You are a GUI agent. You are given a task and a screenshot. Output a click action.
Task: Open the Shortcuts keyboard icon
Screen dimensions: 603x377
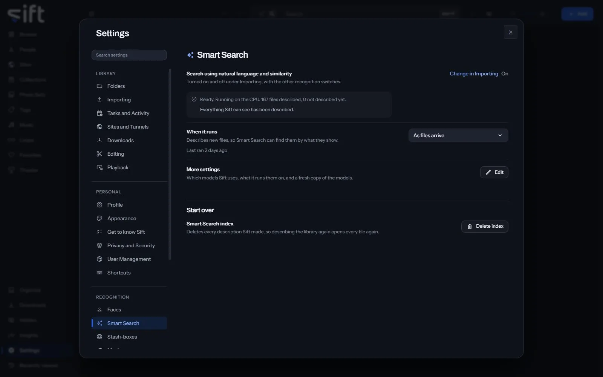click(99, 273)
